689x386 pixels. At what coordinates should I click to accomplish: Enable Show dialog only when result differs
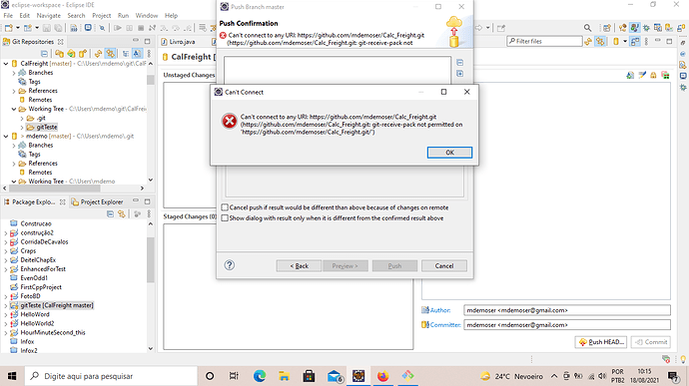[225, 217]
